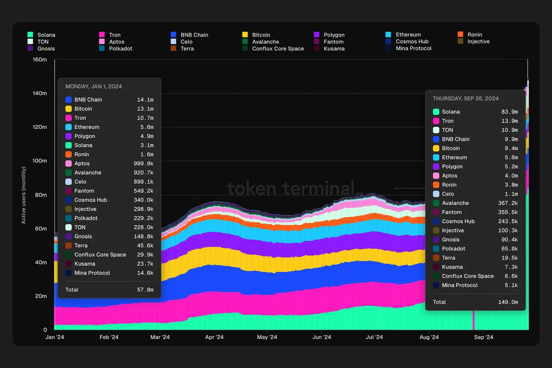The width and height of the screenshot is (552, 368).
Task: Select Ronin in the top legend
Action: 470,34
